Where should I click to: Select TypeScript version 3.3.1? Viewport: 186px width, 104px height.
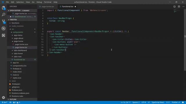click(x=168, y=102)
